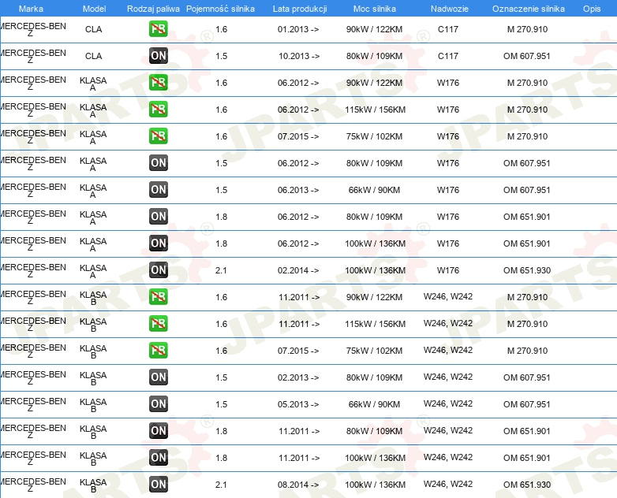The height and width of the screenshot is (498, 617).
Task: Click the PB icon for Klasa B 75kW/102KM
Action: coord(159,351)
